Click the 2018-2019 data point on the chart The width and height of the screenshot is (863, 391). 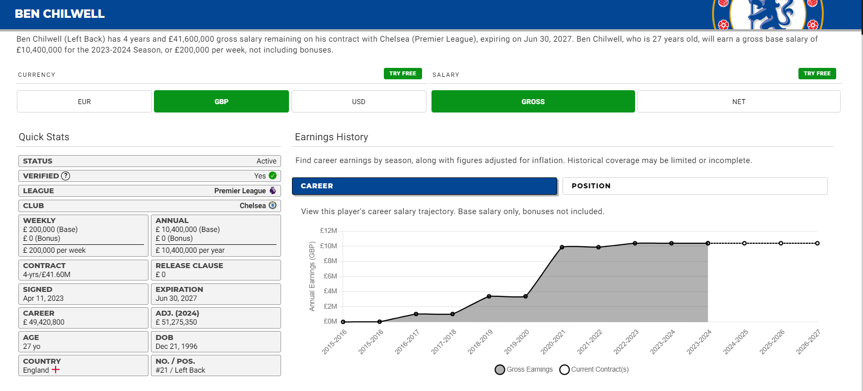489,296
